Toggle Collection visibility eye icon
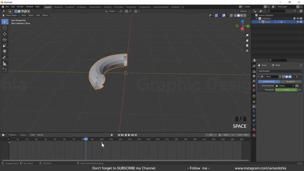The height and width of the screenshot is (171, 304). [298, 19]
